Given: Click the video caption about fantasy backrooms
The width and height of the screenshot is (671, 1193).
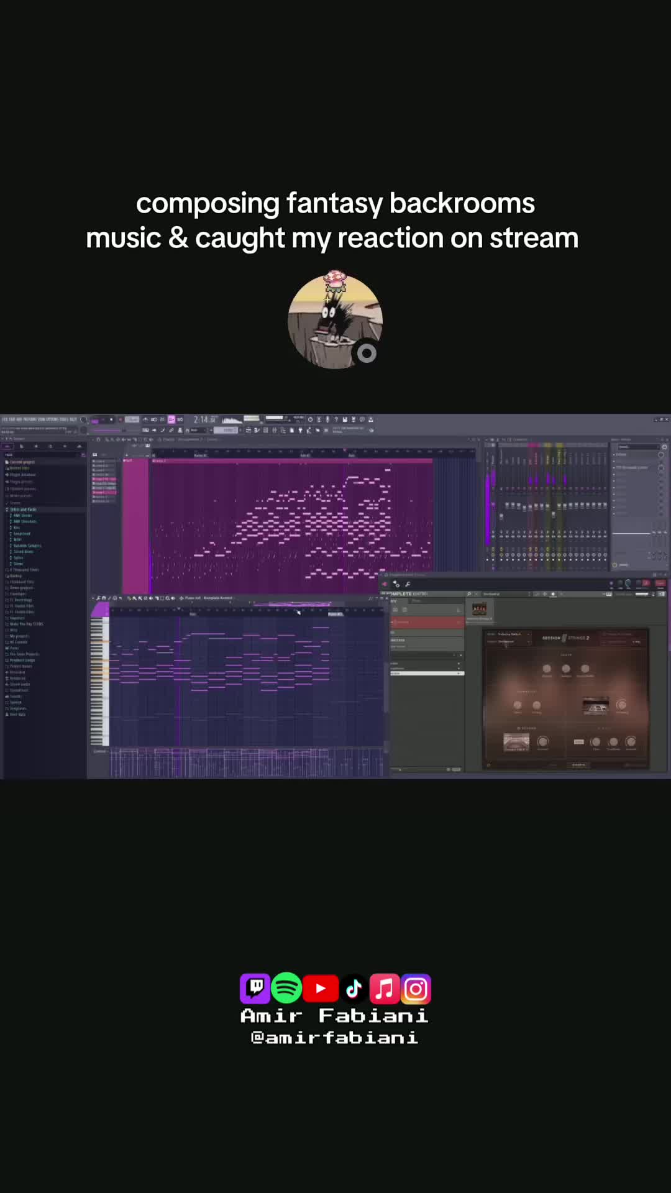Looking at the screenshot, I should (332, 221).
